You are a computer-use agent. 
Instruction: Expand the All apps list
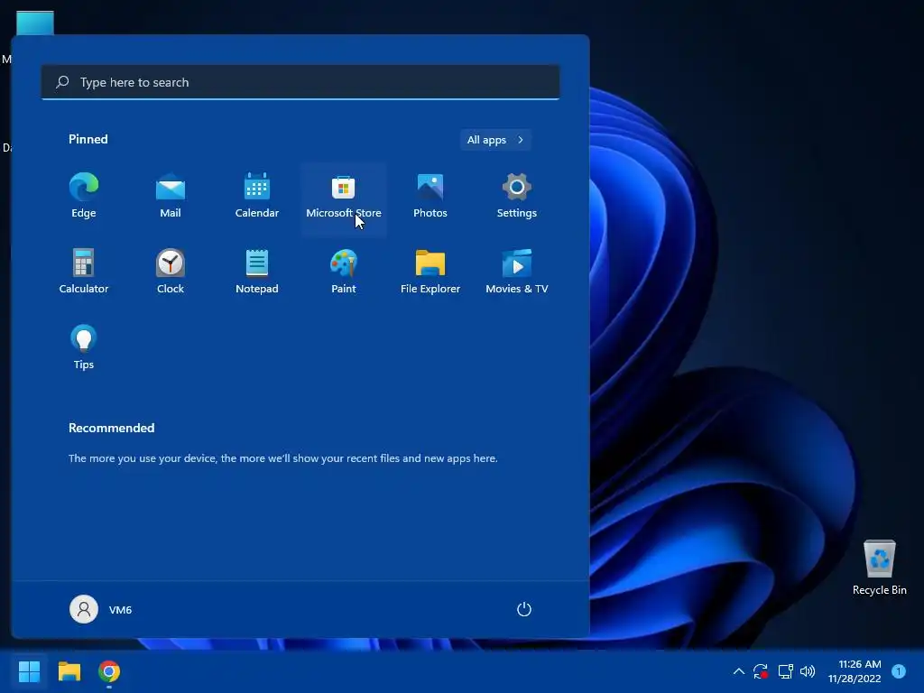(x=495, y=140)
